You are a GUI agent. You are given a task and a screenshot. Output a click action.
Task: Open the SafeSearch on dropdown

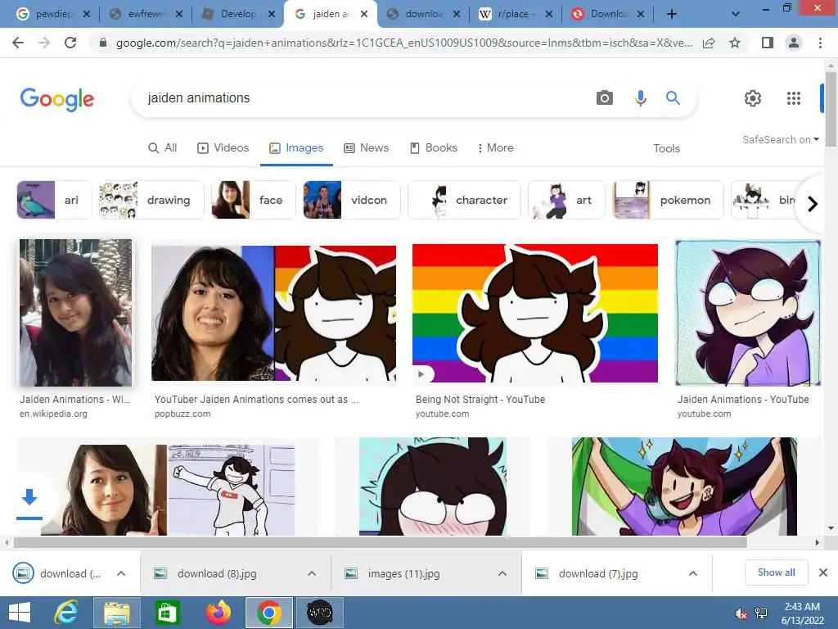780,139
